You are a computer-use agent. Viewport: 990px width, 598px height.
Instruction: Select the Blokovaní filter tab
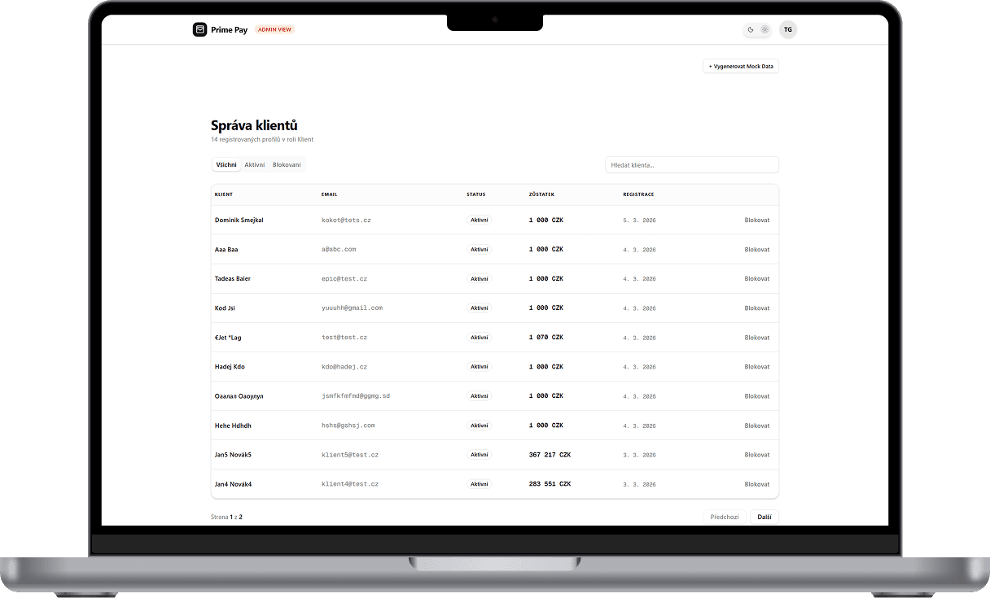tap(287, 164)
